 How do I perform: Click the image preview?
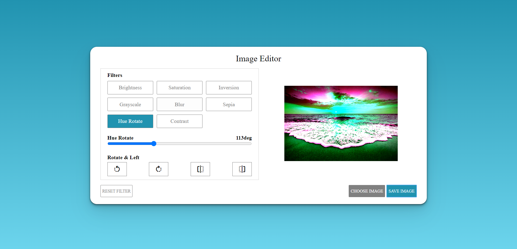(x=341, y=123)
